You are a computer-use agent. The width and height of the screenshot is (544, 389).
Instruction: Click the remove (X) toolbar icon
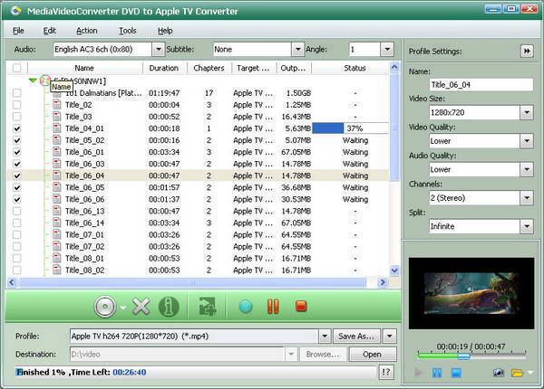coord(141,307)
